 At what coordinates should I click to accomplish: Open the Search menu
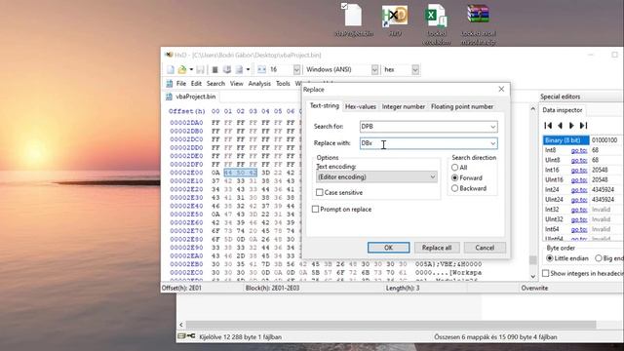click(x=215, y=84)
